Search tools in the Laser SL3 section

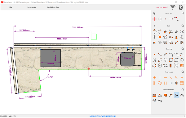(183, 13)
